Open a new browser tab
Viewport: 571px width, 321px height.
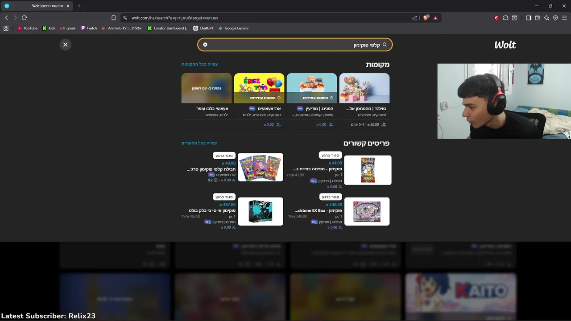pos(79,6)
